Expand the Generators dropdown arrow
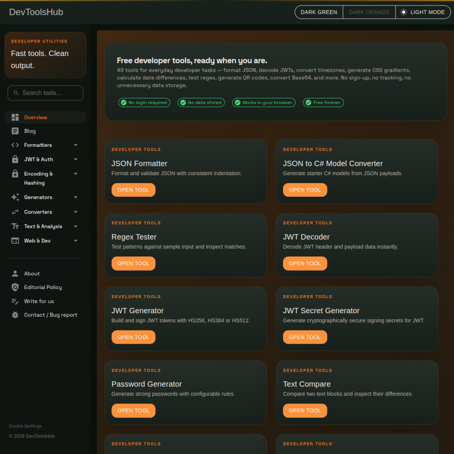 [76, 197]
